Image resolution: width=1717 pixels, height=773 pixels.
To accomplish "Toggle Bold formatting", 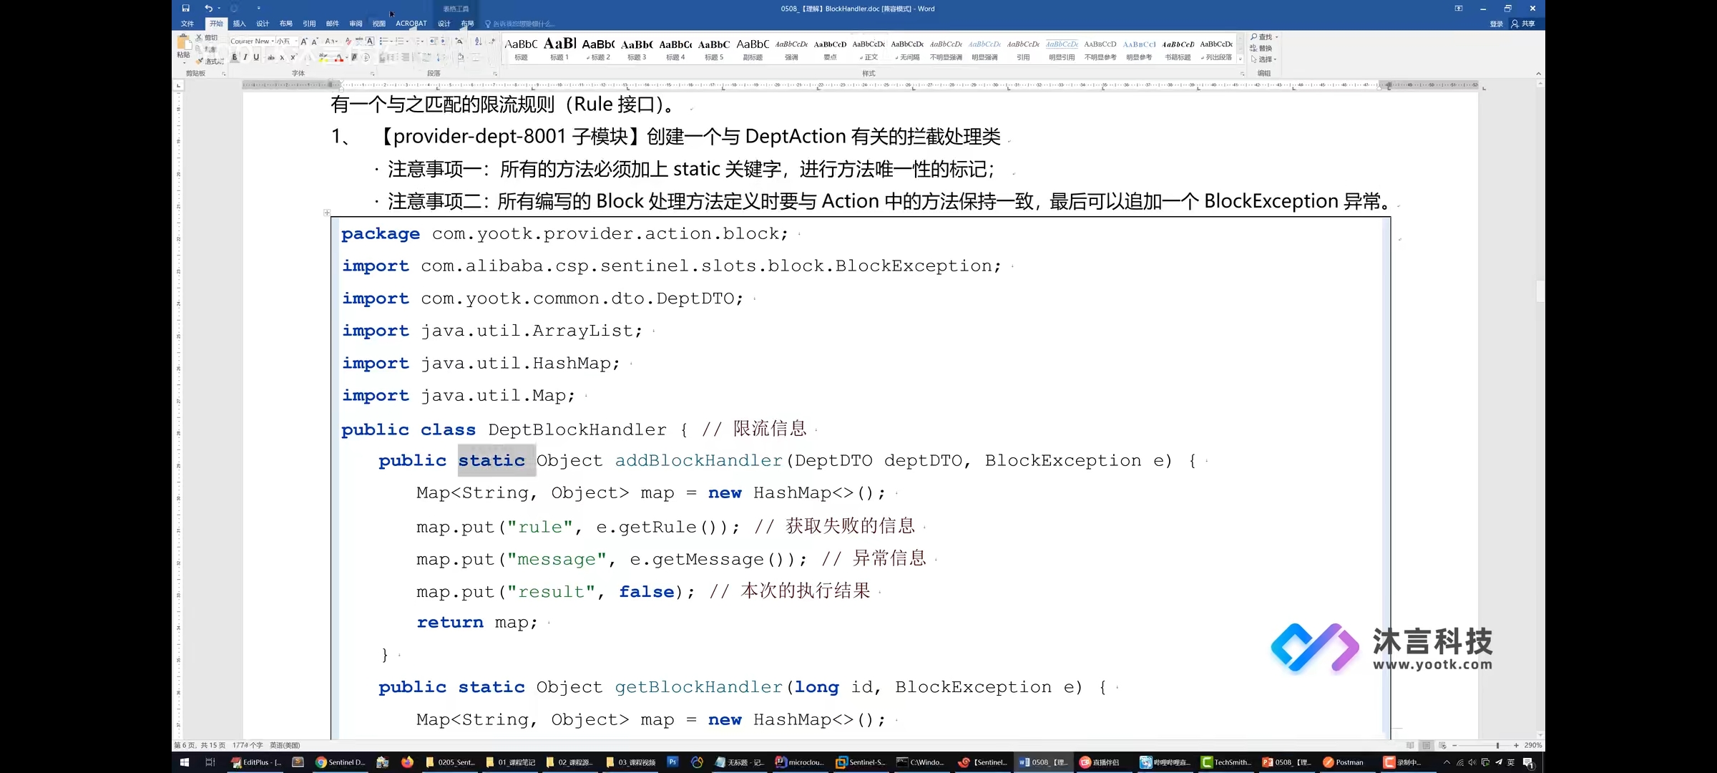I will click(234, 57).
